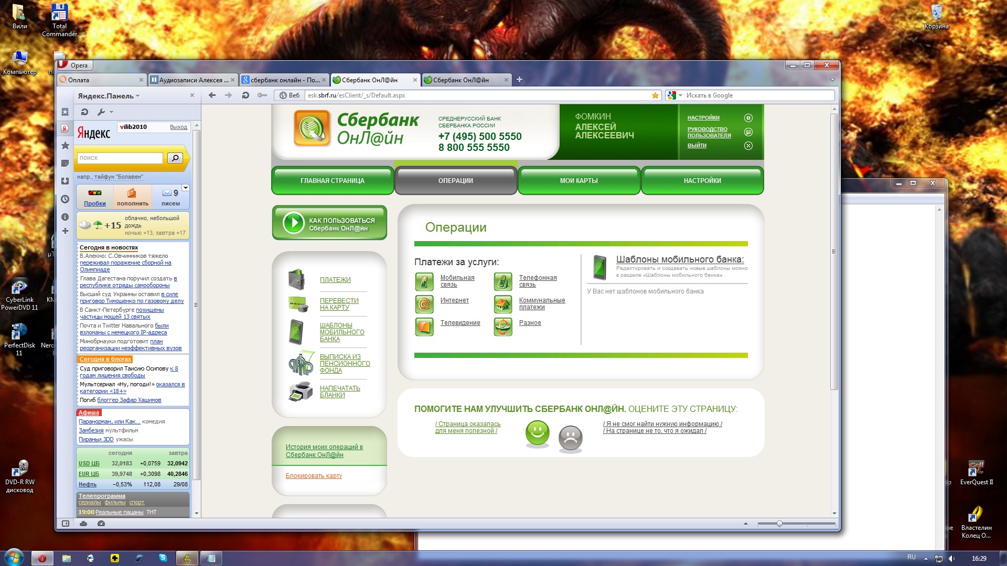The width and height of the screenshot is (1007, 566).
Task: Open История моих операций link
Action: [x=324, y=451]
